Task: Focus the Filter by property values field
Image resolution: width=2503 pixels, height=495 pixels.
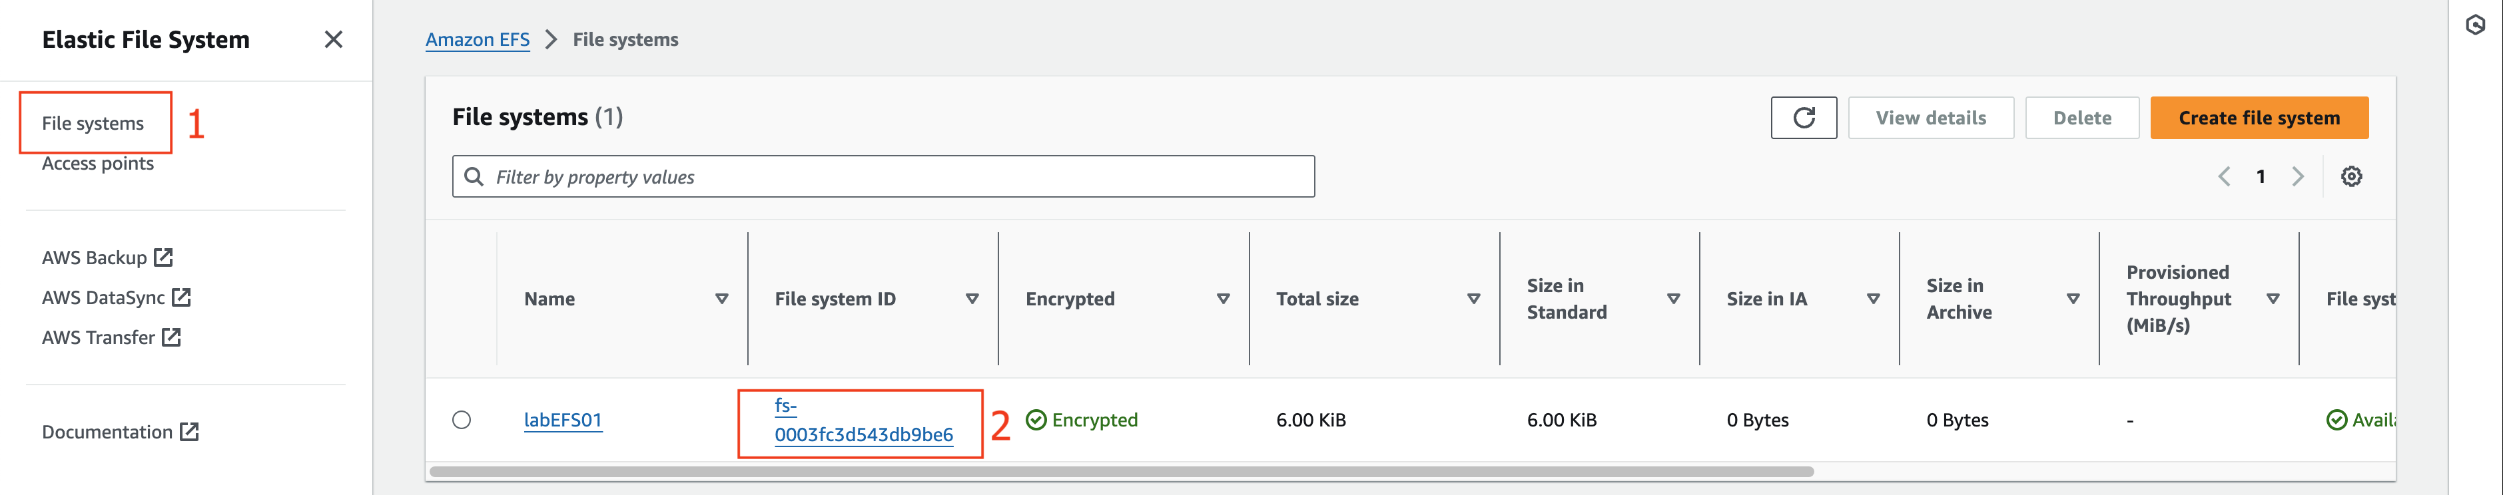Action: [x=883, y=177]
